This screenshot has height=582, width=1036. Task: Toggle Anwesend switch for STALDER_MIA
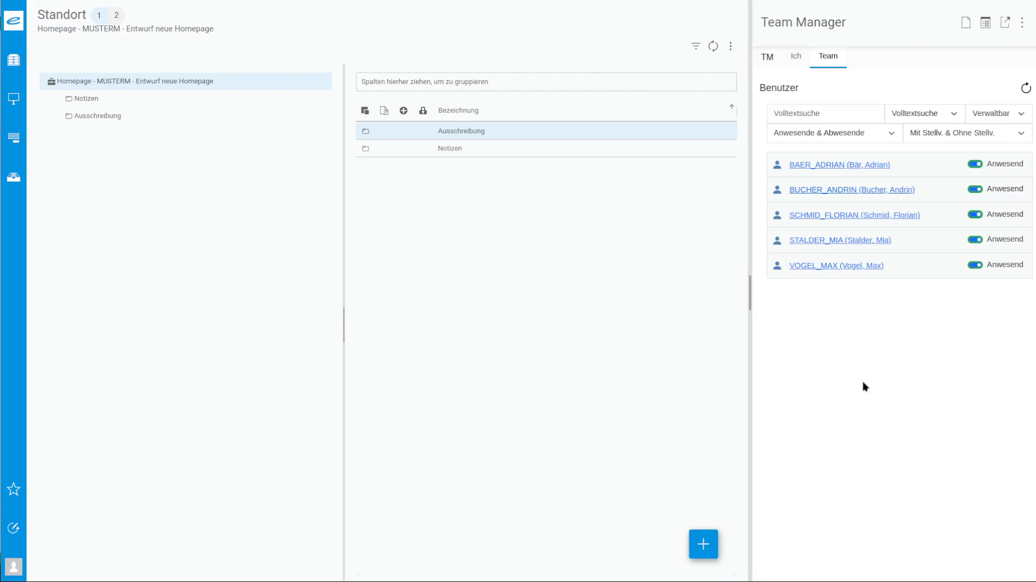[975, 239]
